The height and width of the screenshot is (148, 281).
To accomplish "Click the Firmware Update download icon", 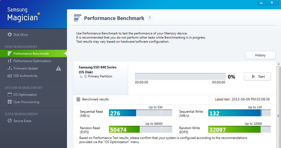I will [10, 68].
